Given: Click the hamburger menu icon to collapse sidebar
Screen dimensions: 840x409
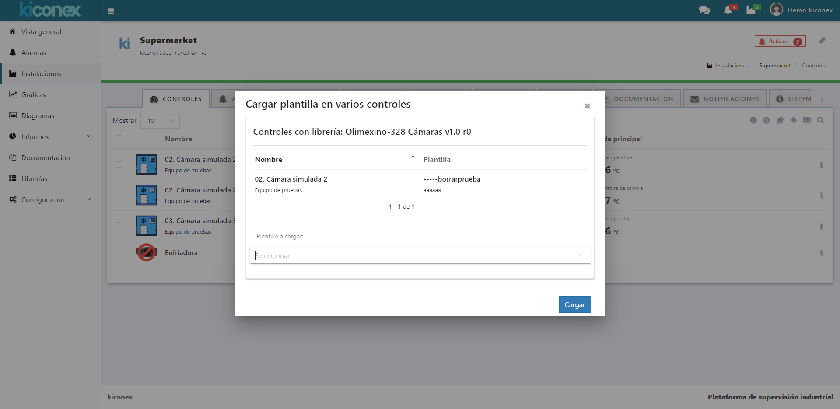Looking at the screenshot, I should coord(111,11).
